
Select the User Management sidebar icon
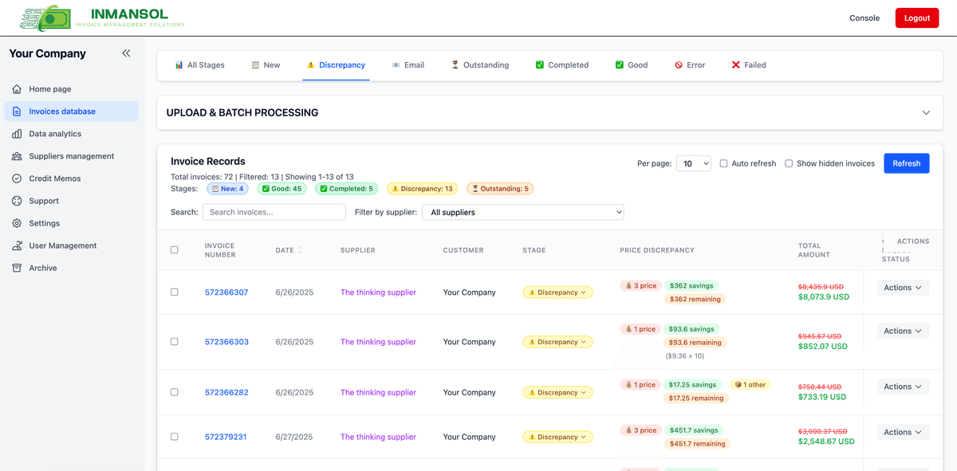(18, 245)
